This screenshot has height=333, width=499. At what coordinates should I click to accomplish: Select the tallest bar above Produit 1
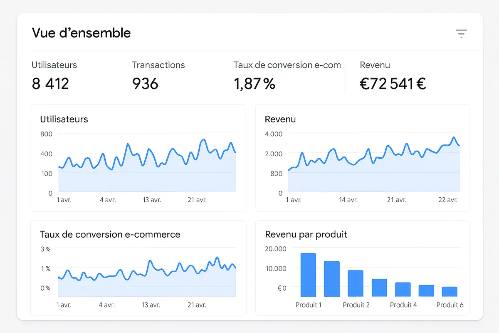point(308,275)
